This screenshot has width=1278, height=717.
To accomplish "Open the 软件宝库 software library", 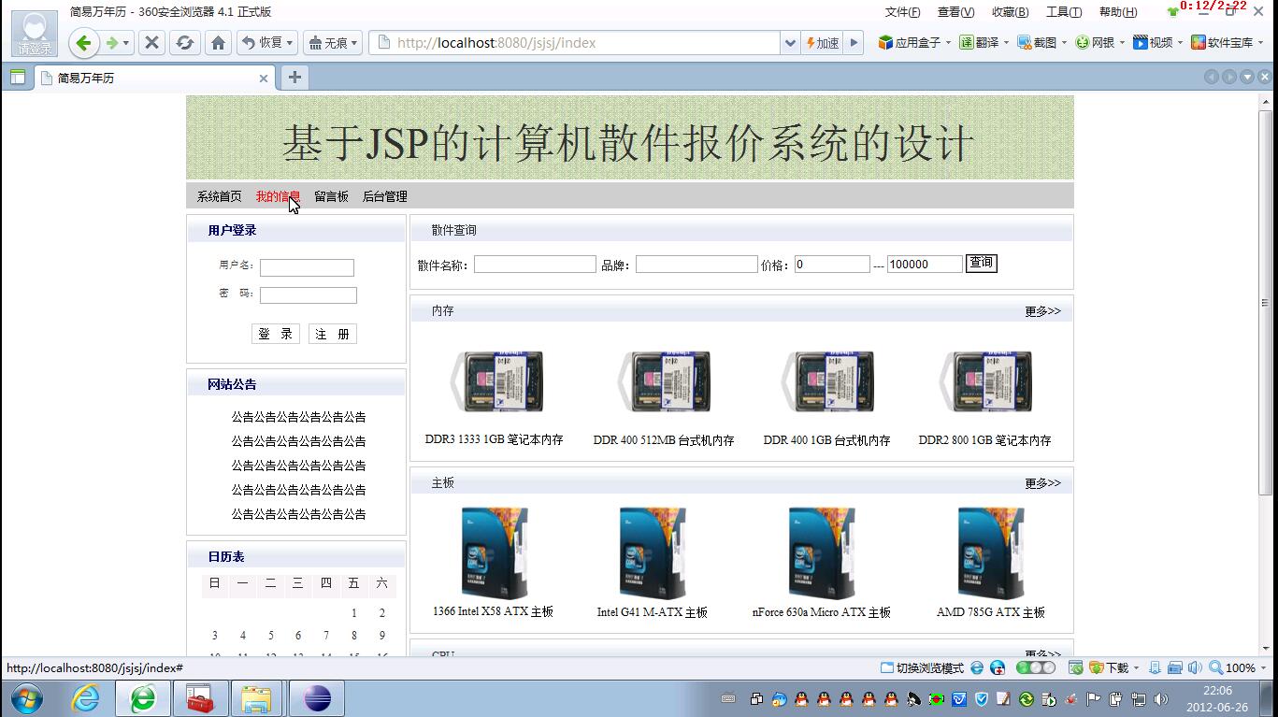I will pyautogui.click(x=1222, y=43).
